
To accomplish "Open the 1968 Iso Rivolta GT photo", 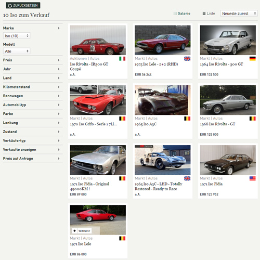I will (228, 100).
